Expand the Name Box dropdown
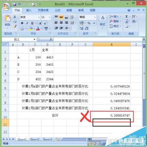The width and height of the screenshot is (147, 147). pos(34,39)
